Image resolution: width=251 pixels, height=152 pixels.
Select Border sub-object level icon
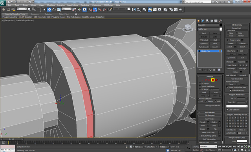[209, 80]
